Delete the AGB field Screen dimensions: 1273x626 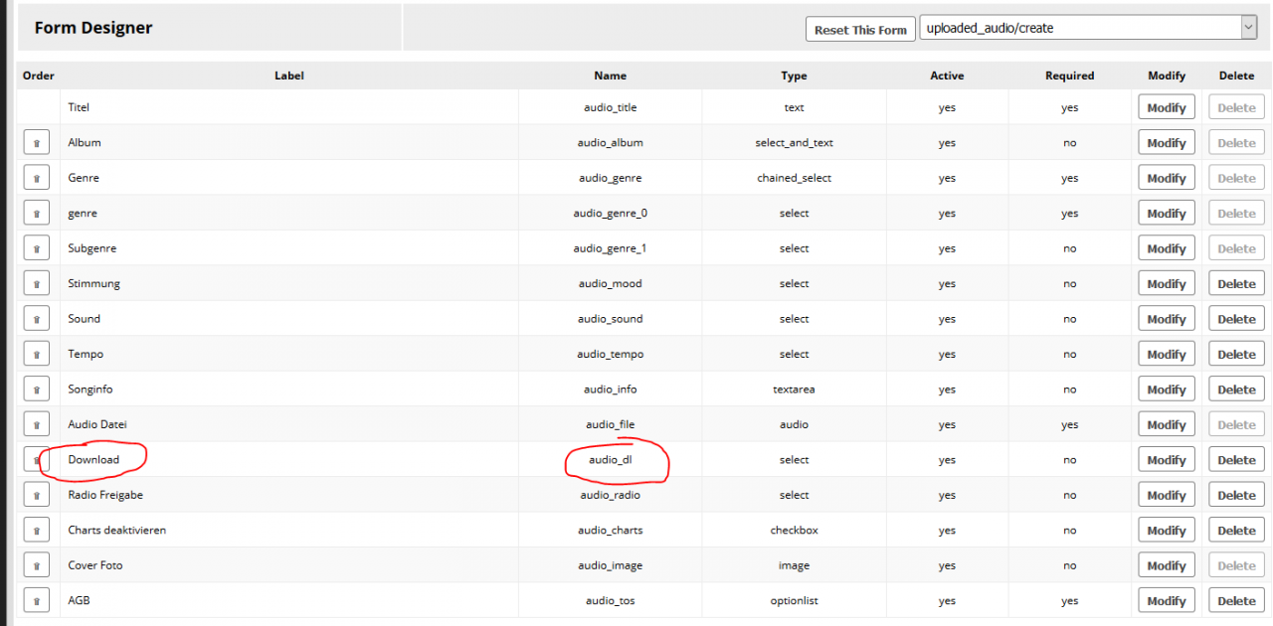coord(1236,601)
